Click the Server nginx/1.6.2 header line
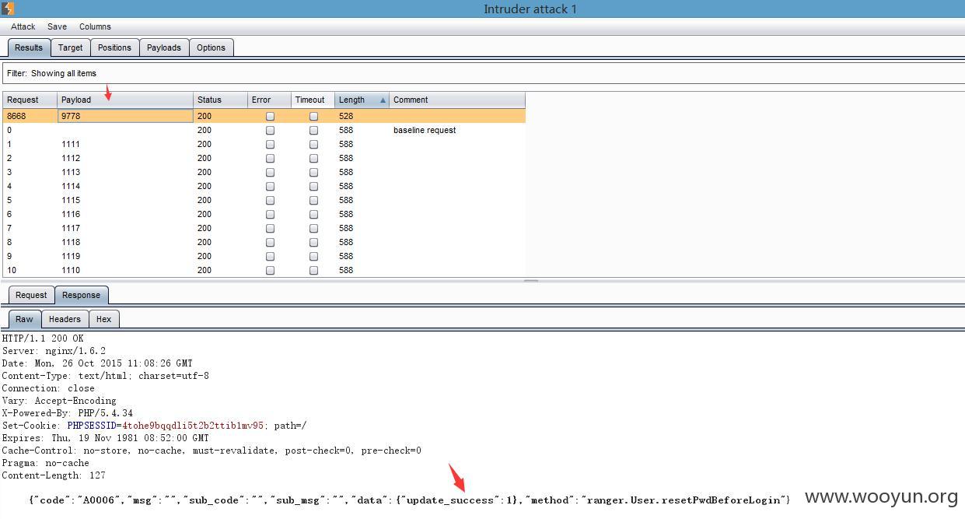 pyautogui.click(x=54, y=351)
